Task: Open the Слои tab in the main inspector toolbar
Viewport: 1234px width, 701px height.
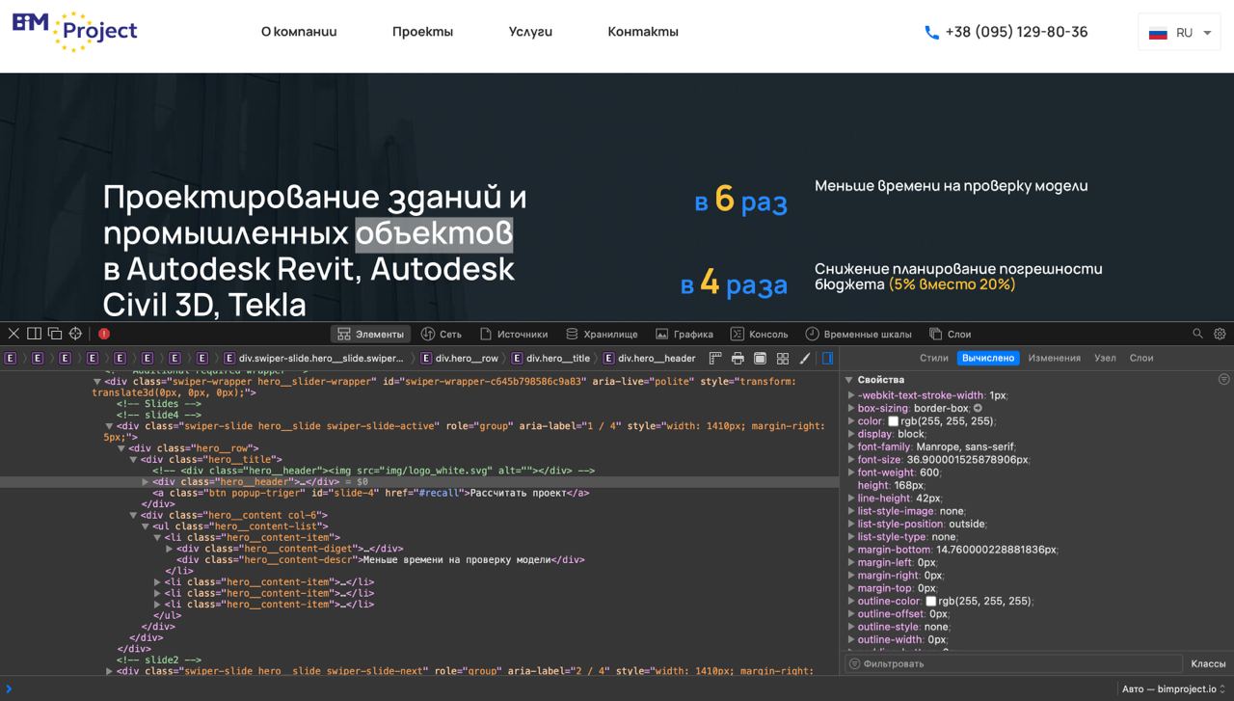Action: coord(951,334)
